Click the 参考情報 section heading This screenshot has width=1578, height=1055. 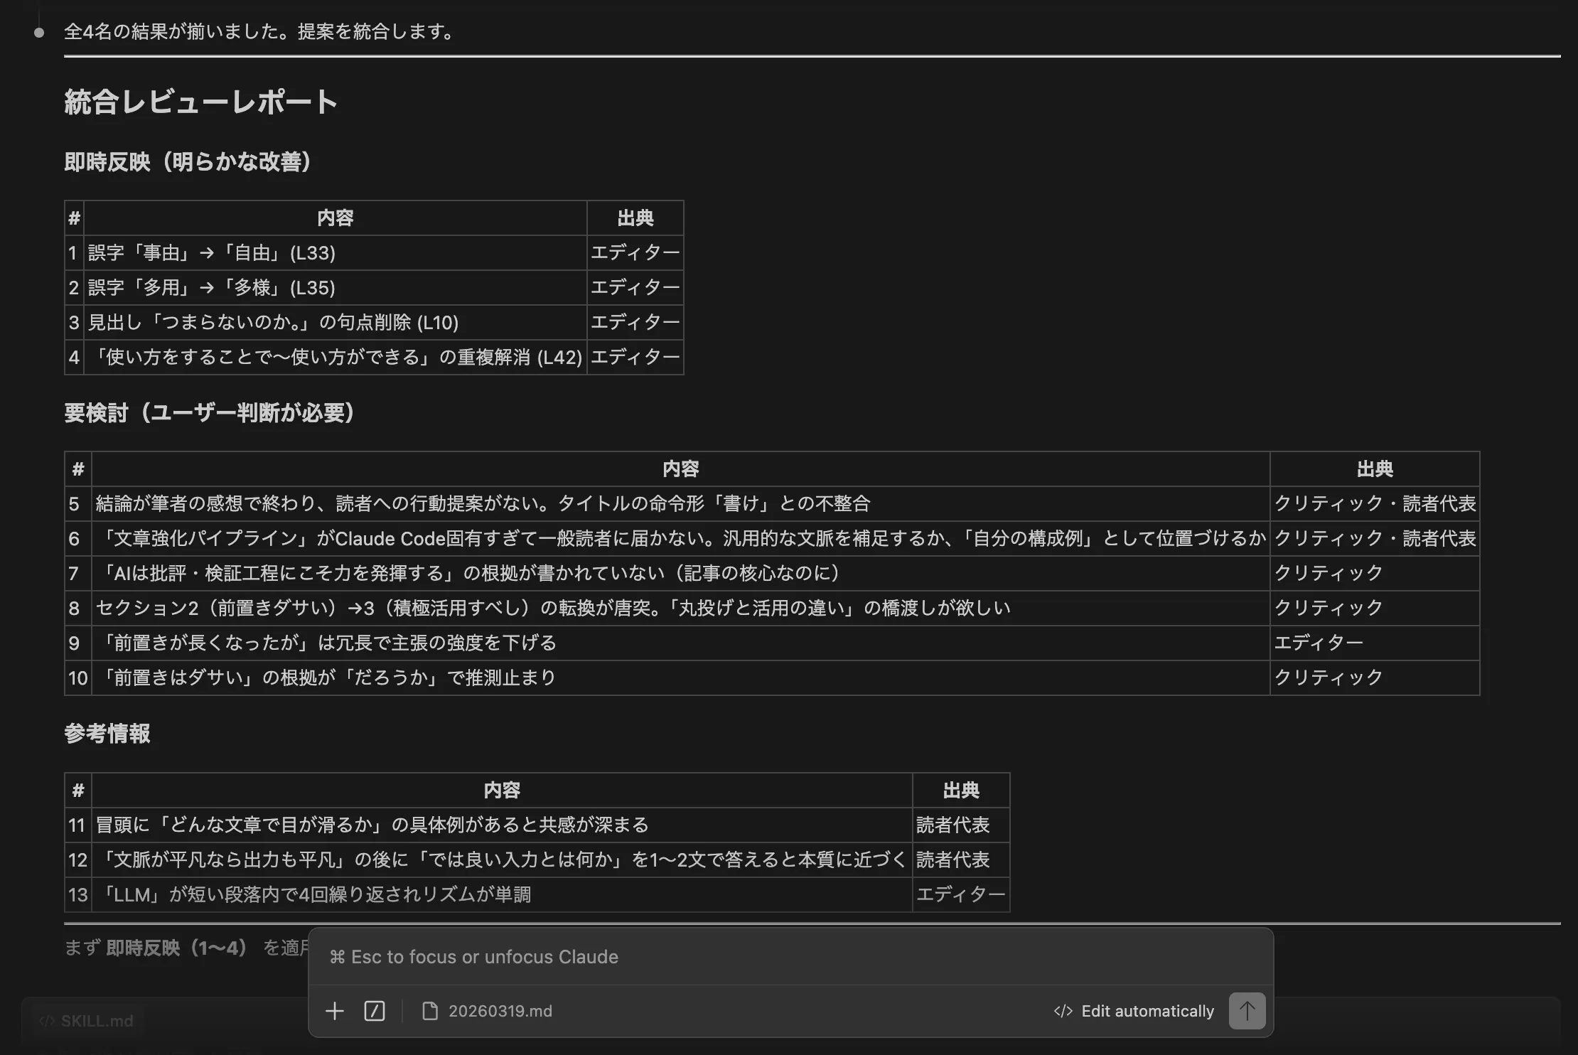107,734
